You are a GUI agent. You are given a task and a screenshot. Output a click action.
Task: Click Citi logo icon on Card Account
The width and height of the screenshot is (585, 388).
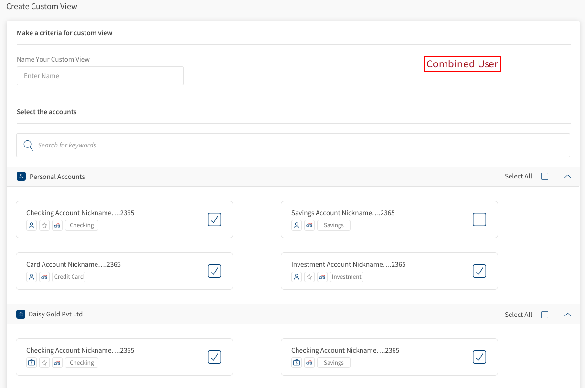pos(44,277)
